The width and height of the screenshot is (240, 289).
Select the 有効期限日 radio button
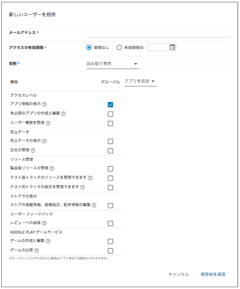pyautogui.click(x=119, y=48)
